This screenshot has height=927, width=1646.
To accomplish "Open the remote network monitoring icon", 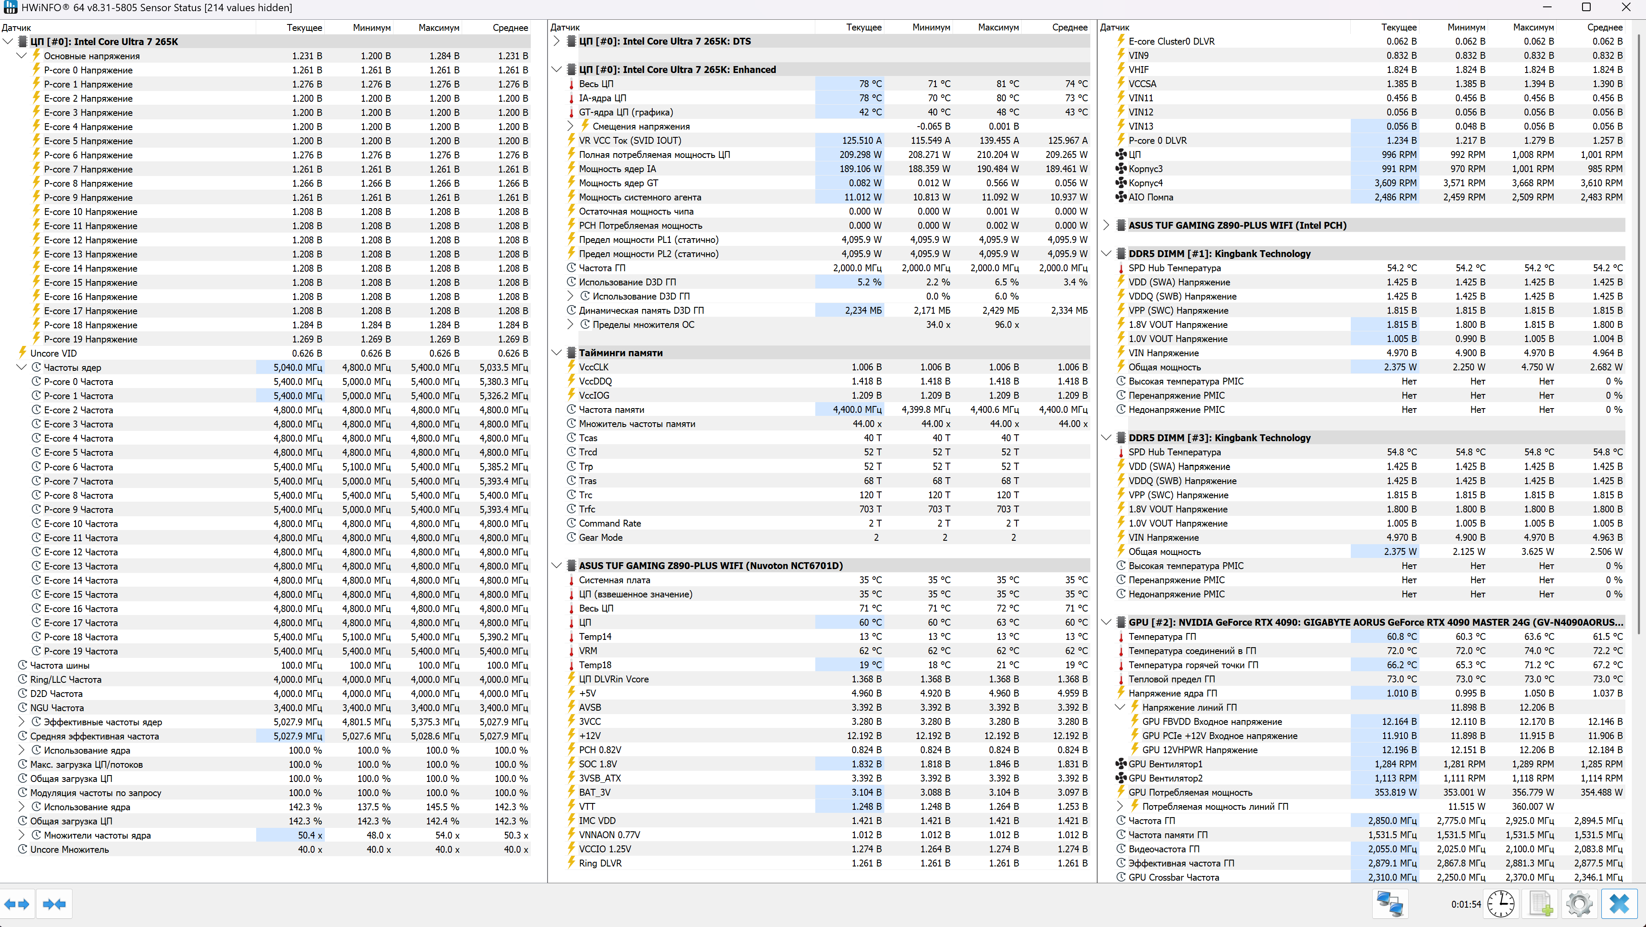I will pyautogui.click(x=1390, y=904).
